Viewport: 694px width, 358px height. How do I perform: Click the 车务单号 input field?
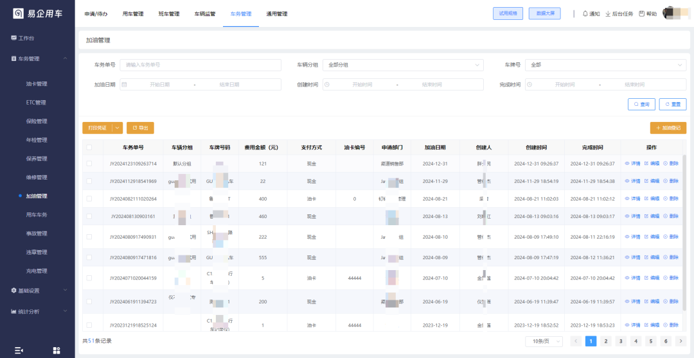click(x=200, y=65)
